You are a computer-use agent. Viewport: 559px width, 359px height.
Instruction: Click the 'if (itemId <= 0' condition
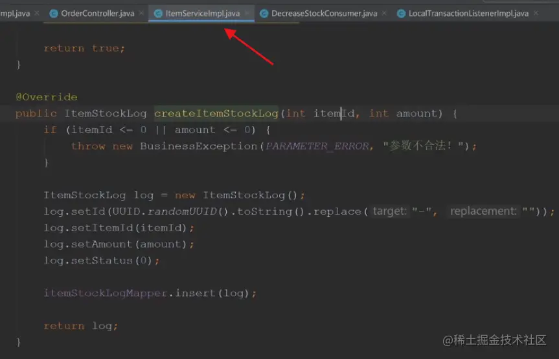point(95,129)
